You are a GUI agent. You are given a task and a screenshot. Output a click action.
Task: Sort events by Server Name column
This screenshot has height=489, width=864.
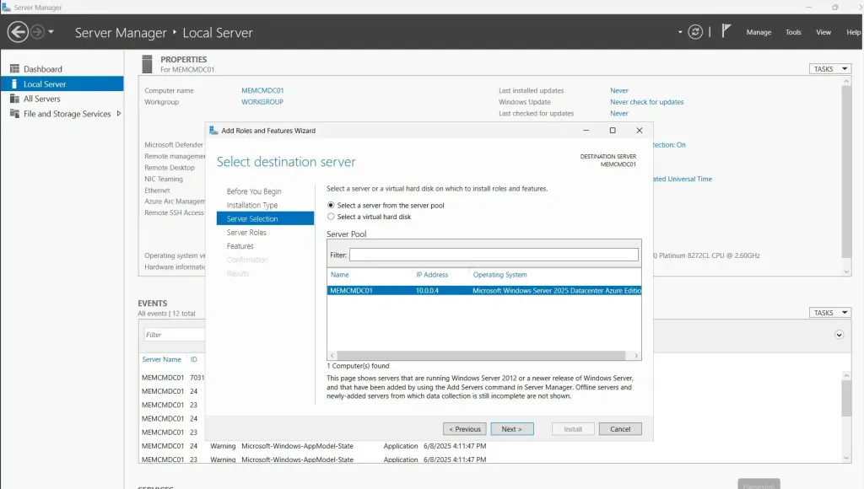[x=161, y=359]
